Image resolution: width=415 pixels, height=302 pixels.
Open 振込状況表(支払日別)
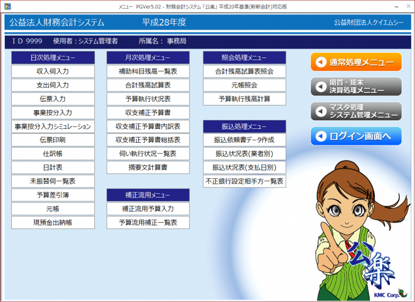244,168
